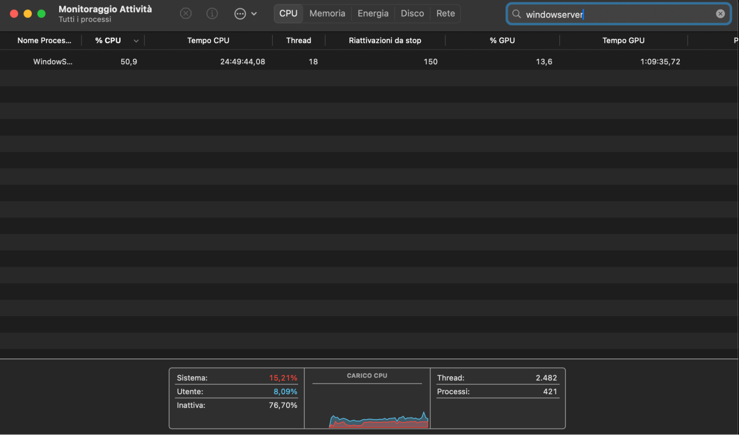Open the dropdown chevron next to ellipsis
This screenshot has width=739, height=435.
pyautogui.click(x=254, y=14)
